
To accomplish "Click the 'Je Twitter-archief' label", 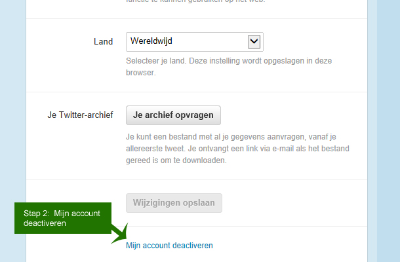I will pyautogui.click(x=80, y=115).
